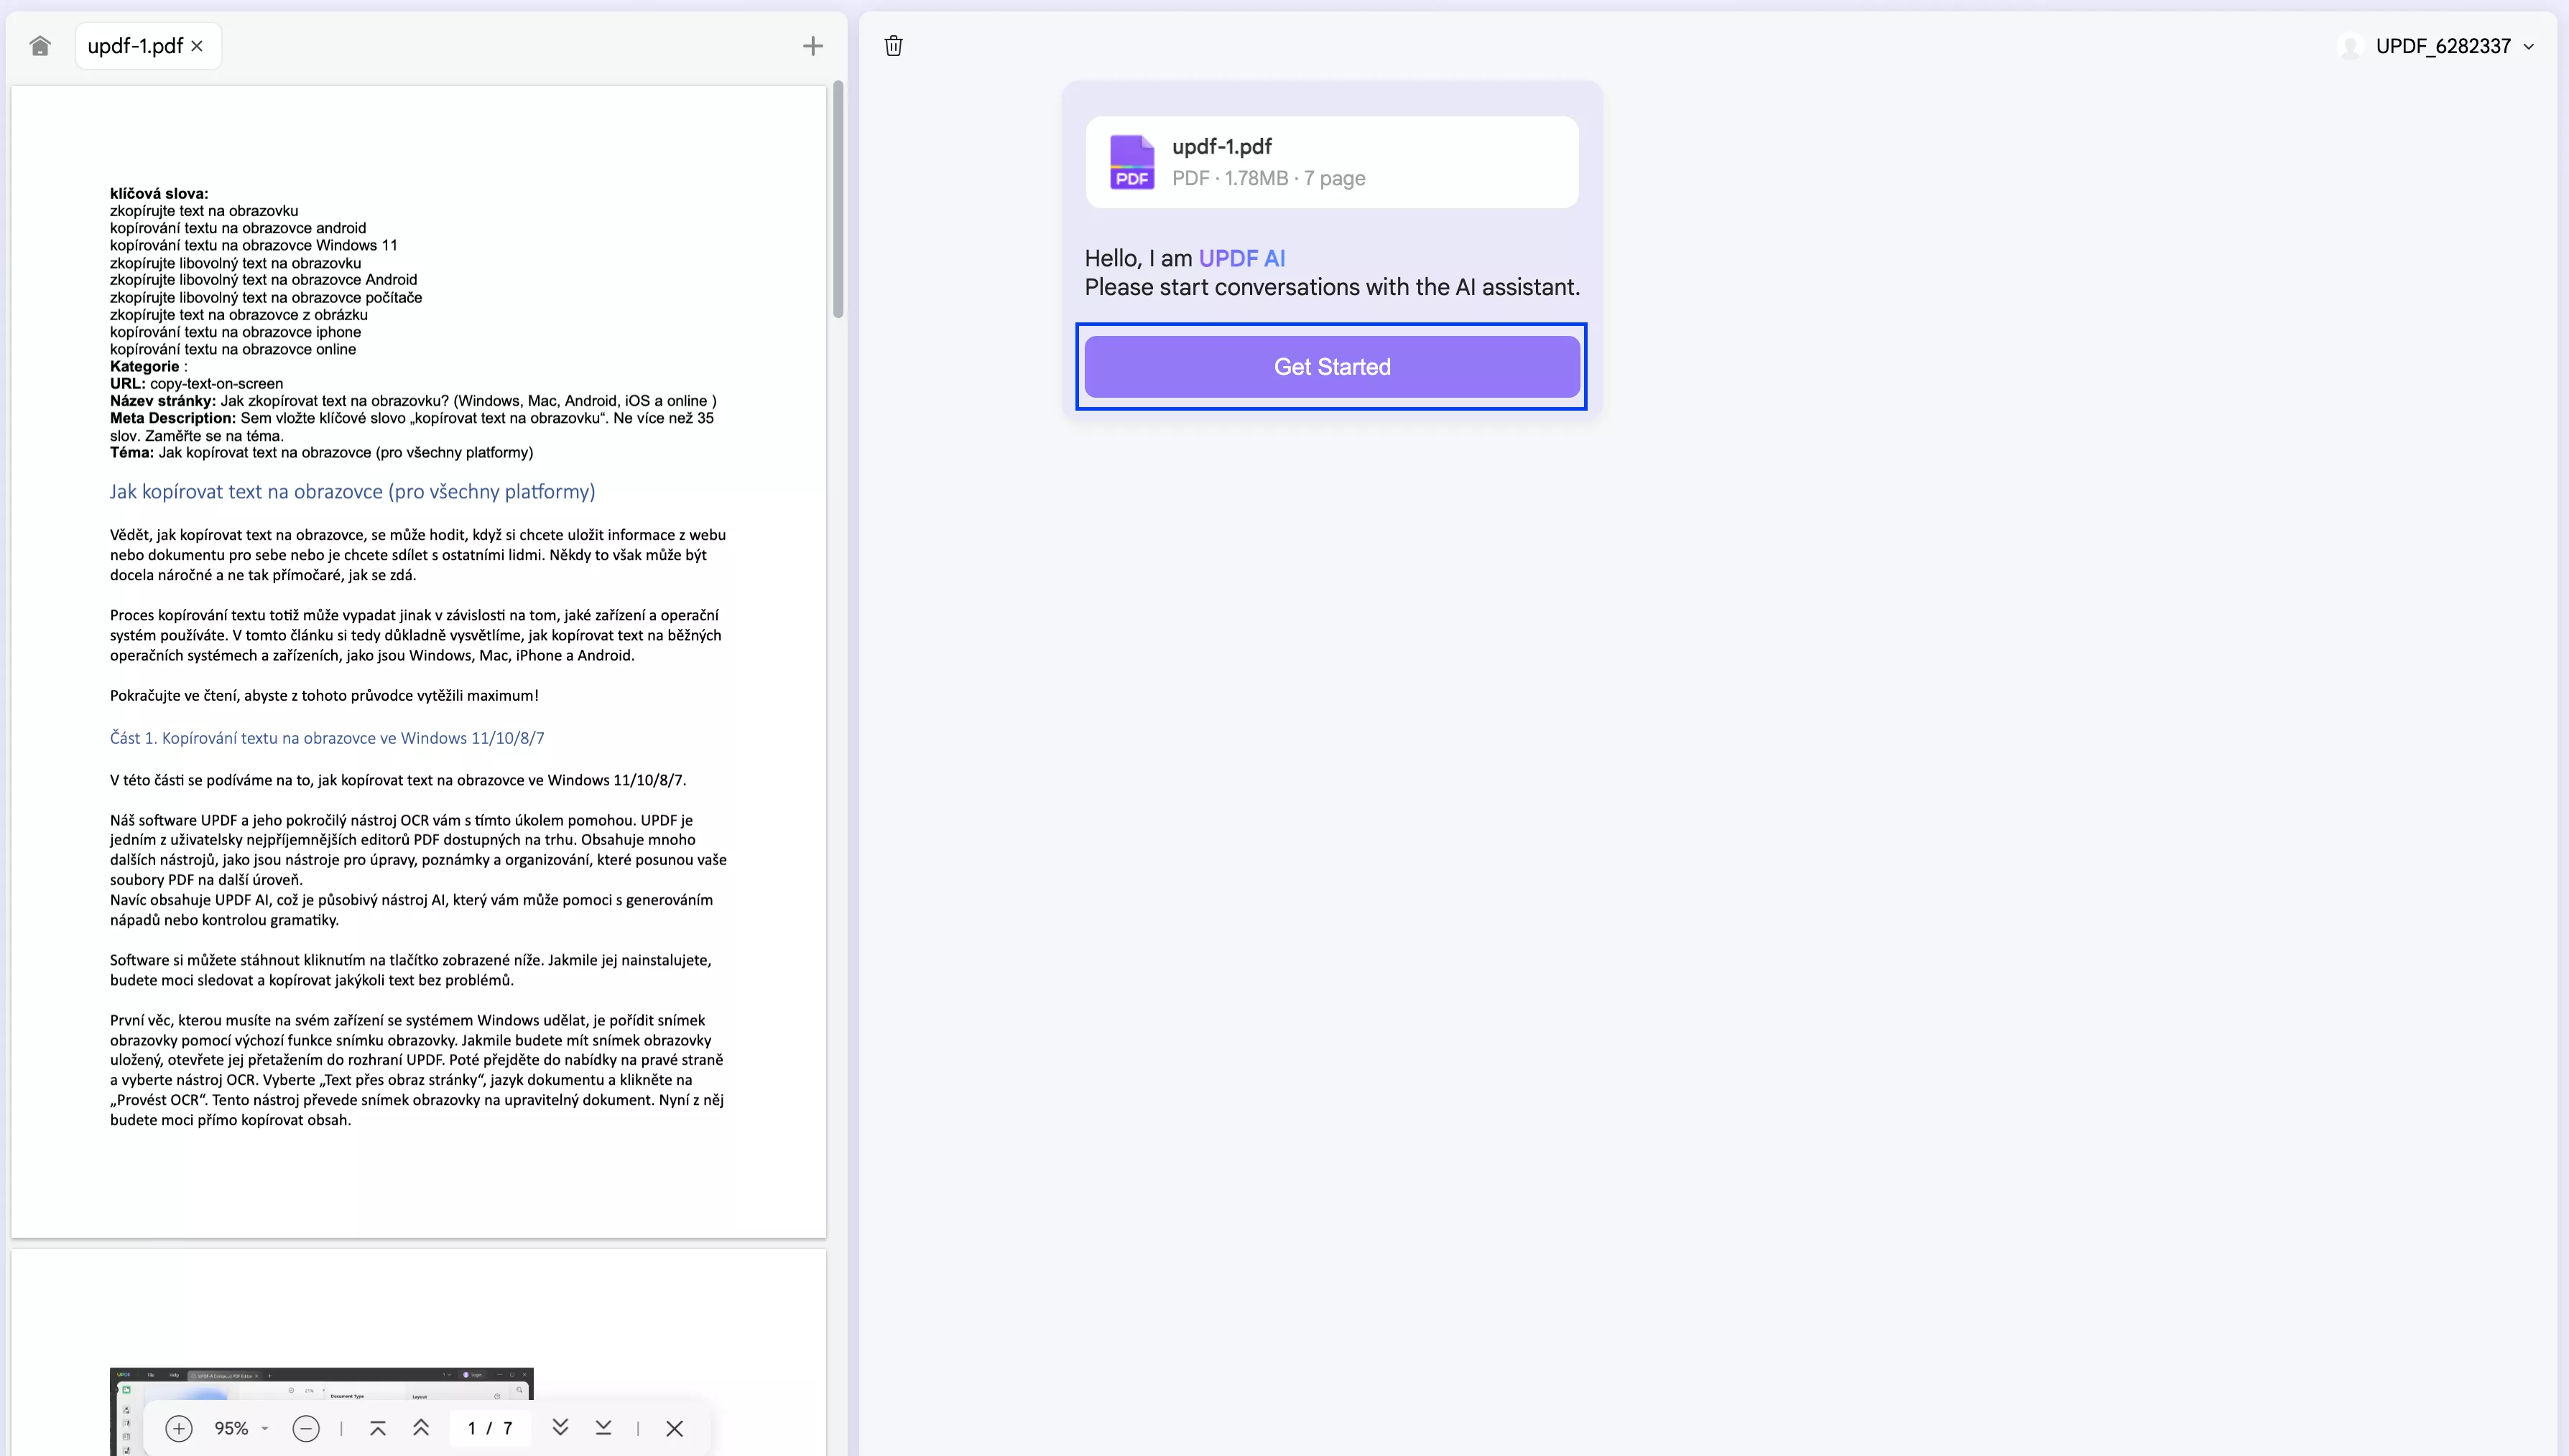Viewport: 2569px width, 1456px height.
Task: Click the home icon top left
Action: pos(40,45)
